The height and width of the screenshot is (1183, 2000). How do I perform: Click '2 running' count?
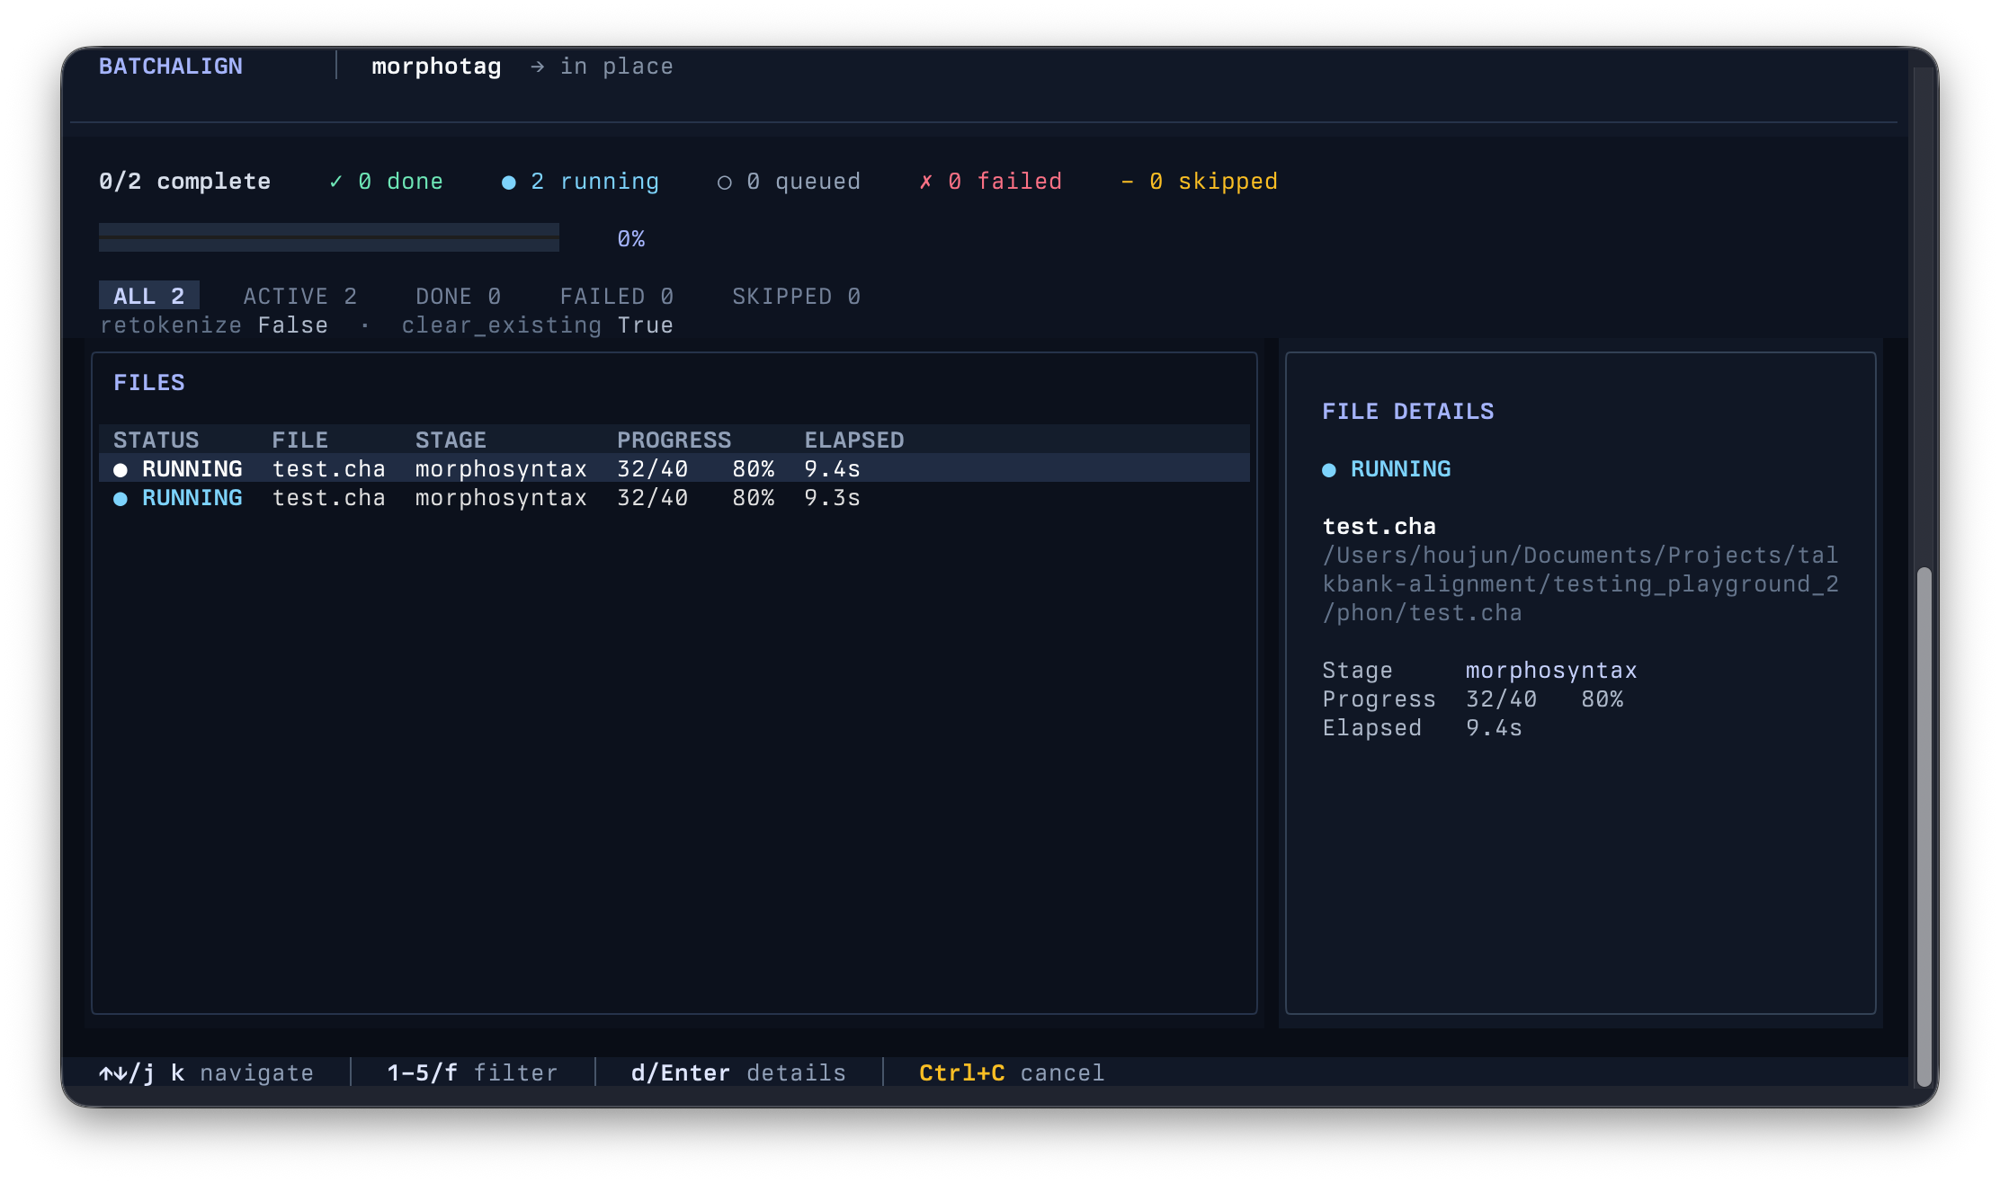click(x=594, y=181)
